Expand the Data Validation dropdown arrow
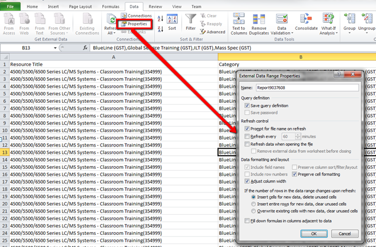The width and height of the screenshot is (376, 247). click(x=292, y=33)
